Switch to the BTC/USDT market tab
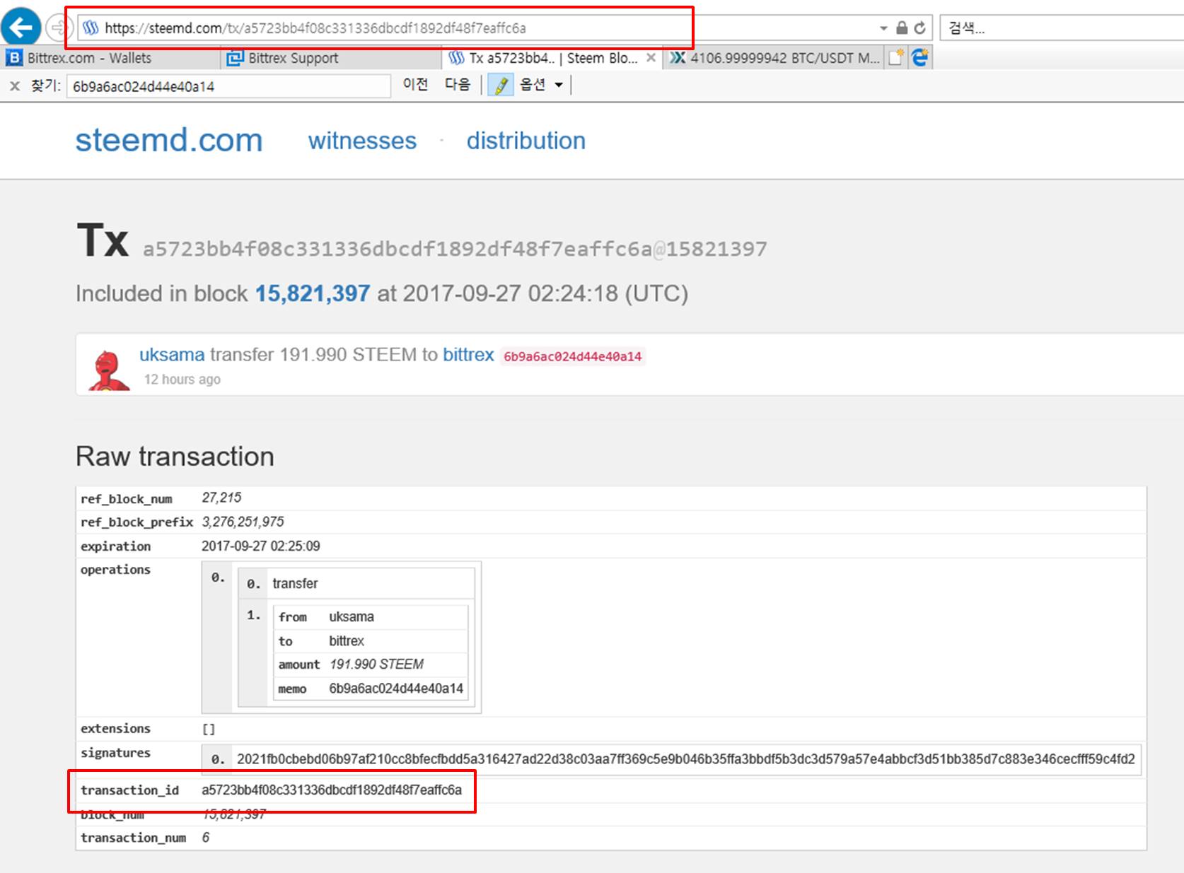 pos(775,58)
